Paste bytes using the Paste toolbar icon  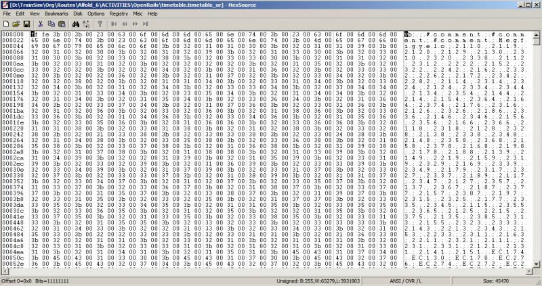pyautogui.click(x=62, y=24)
